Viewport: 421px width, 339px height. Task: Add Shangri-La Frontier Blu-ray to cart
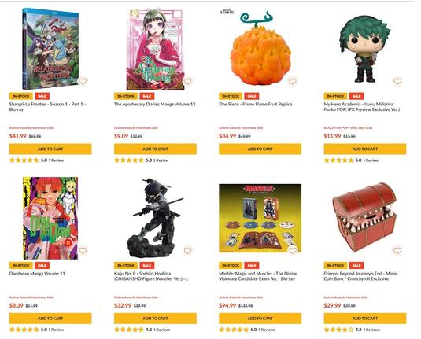pos(50,149)
